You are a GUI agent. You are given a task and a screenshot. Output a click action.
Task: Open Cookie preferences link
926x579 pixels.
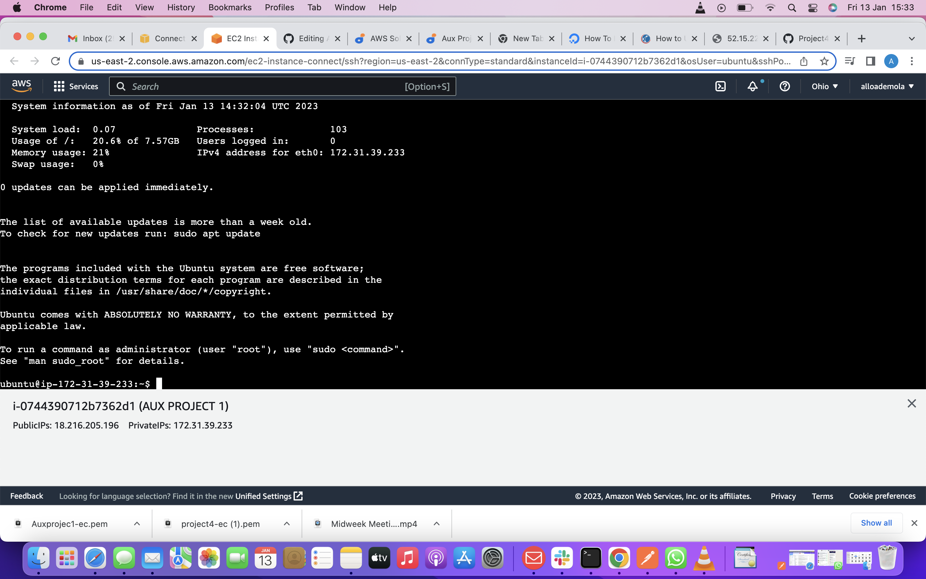coord(882,496)
